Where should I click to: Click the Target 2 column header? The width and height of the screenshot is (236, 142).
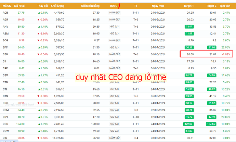click(x=211, y=6)
